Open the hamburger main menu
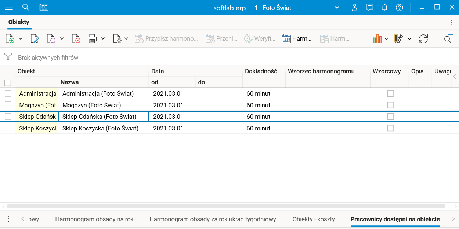459x229 pixels. [x=9, y=7]
